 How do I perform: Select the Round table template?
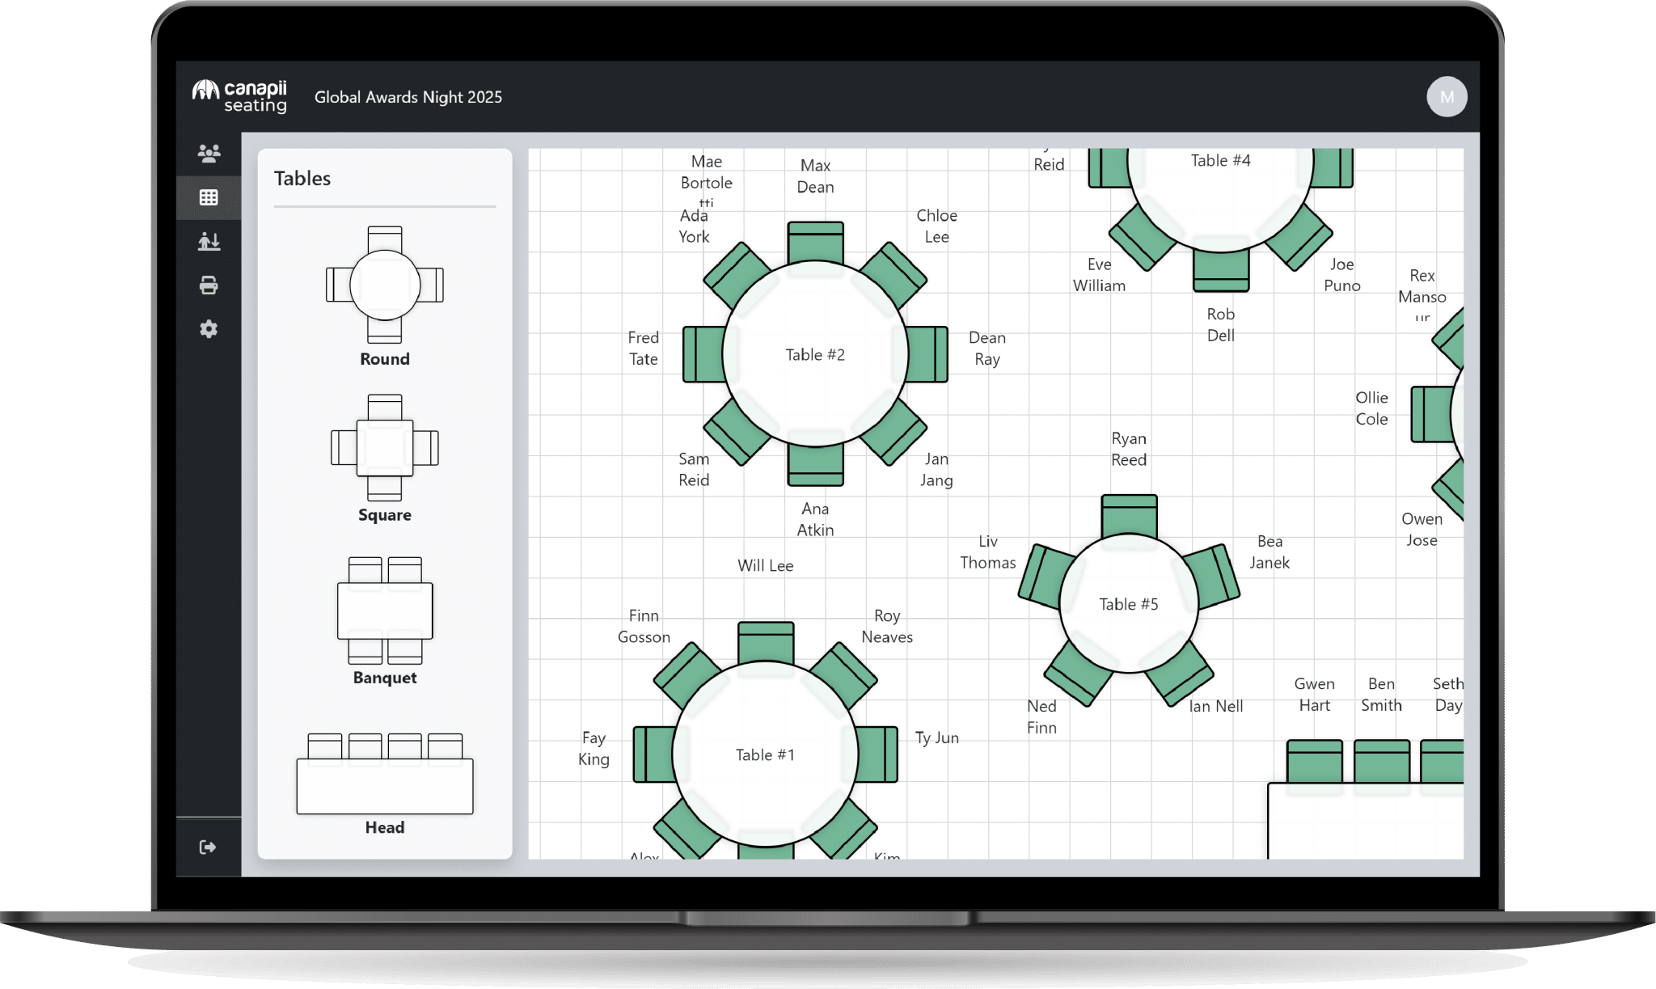tap(385, 285)
